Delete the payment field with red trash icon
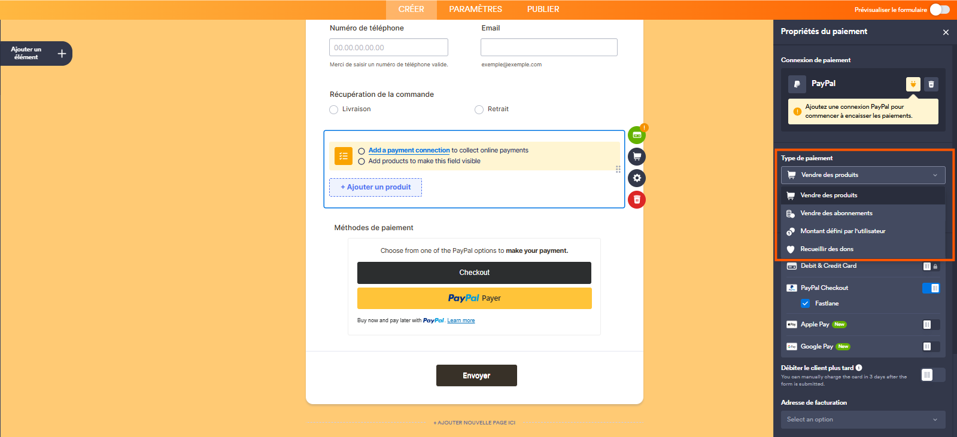The image size is (957, 437). (x=637, y=200)
